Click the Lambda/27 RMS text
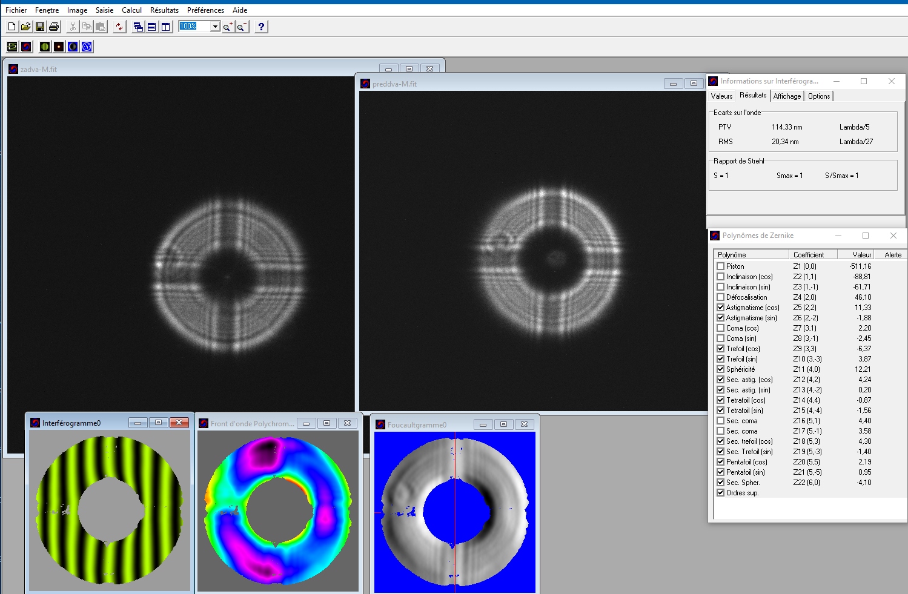The image size is (908, 594). pyautogui.click(x=856, y=142)
